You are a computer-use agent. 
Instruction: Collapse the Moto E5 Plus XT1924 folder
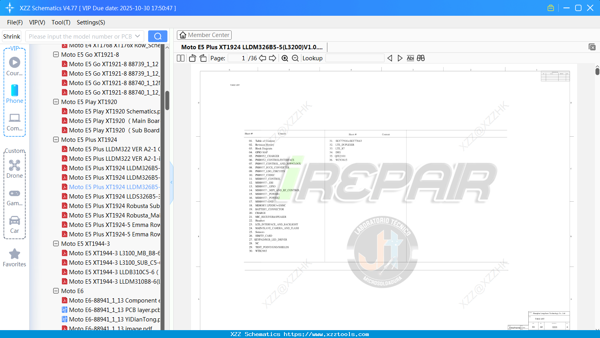pos(56,140)
